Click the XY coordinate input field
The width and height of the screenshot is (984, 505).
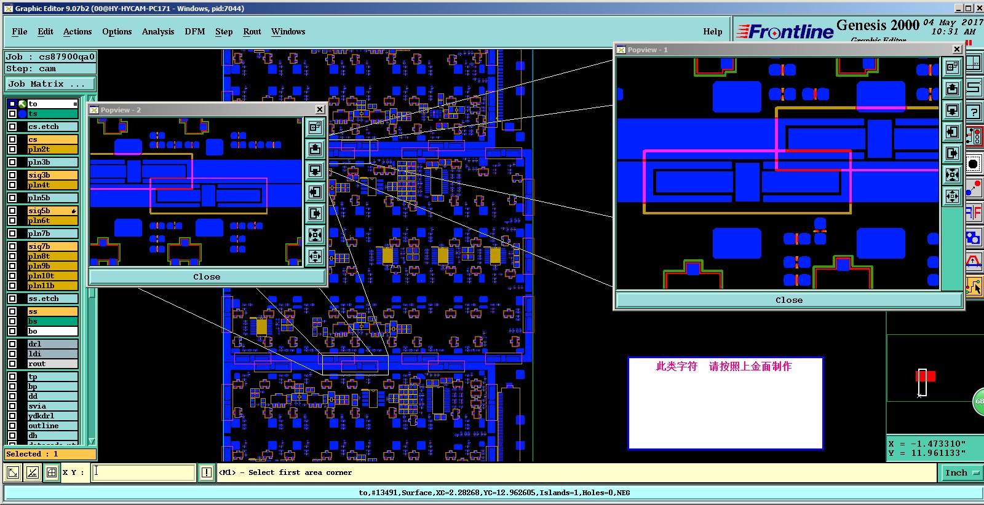click(143, 472)
